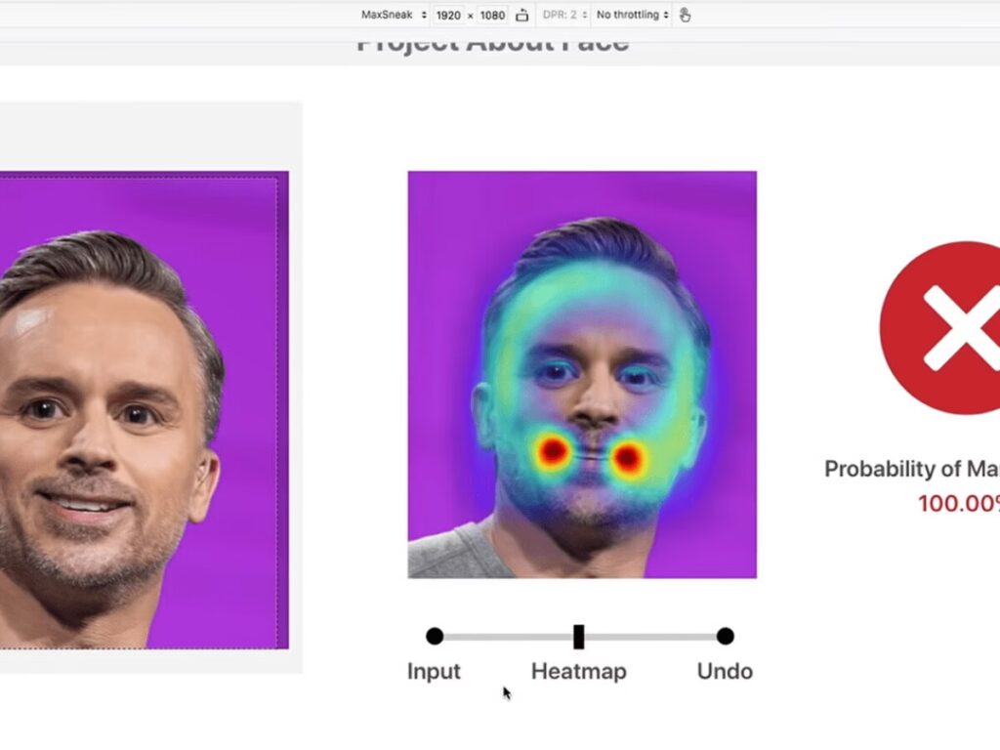Click the Project About Face heading

(x=492, y=45)
